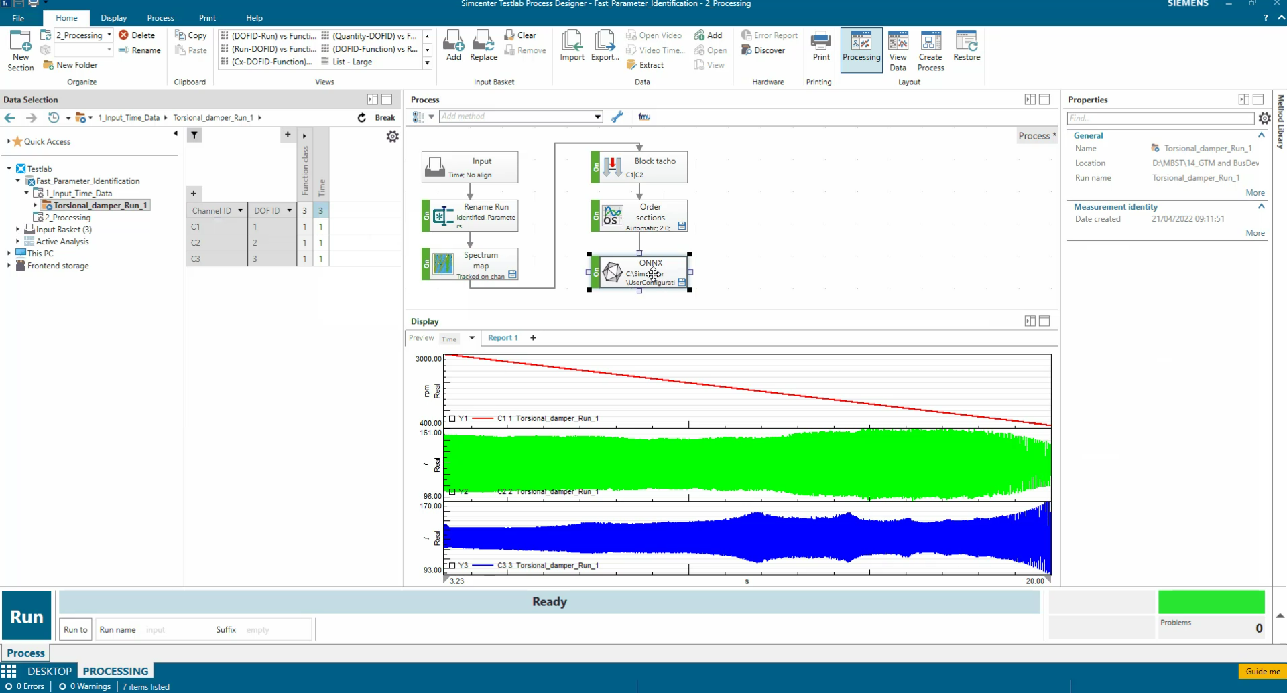
Task: Click the Find field in Properties
Action: pos(1160,119)
